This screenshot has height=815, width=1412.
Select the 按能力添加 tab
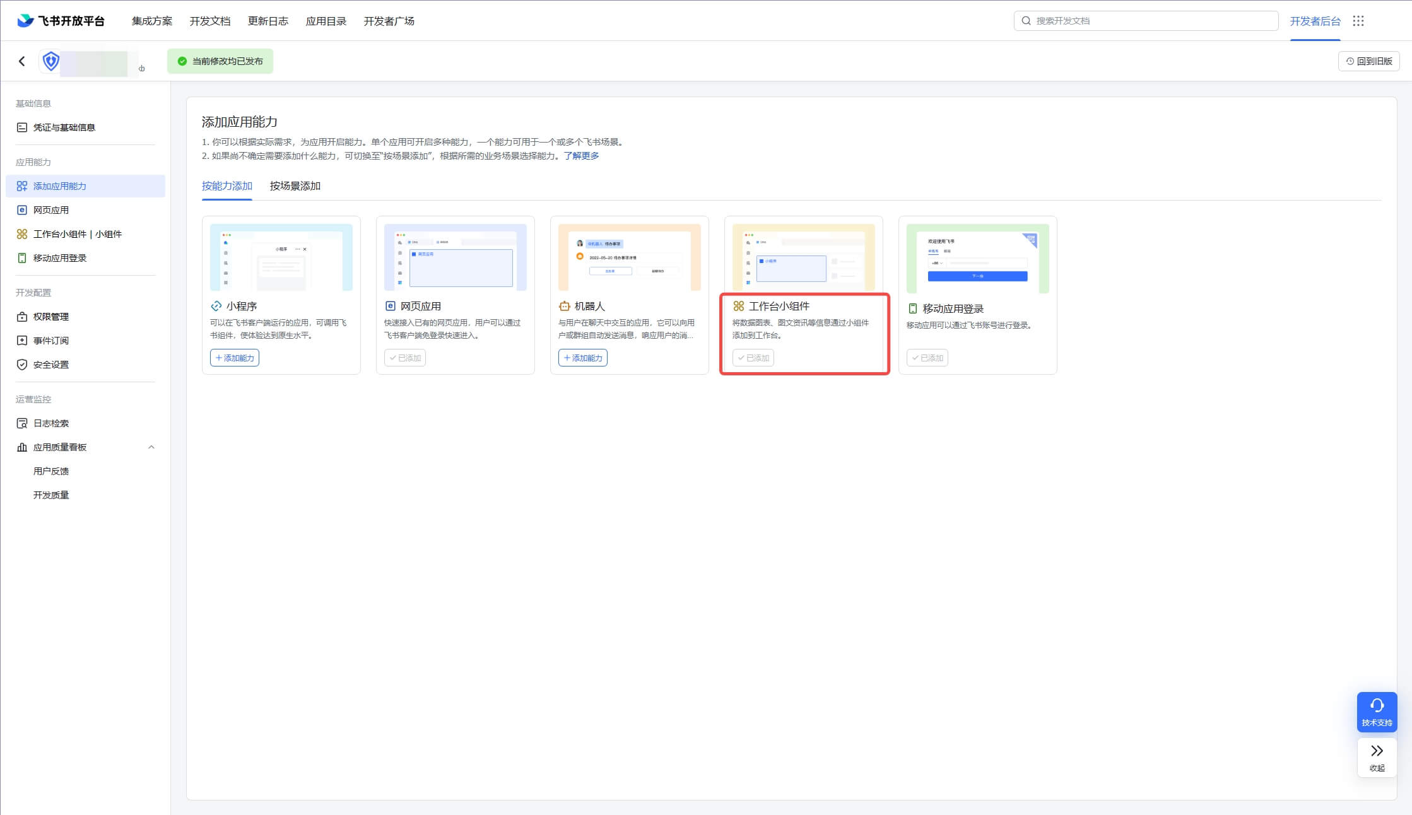pos(227,186)
